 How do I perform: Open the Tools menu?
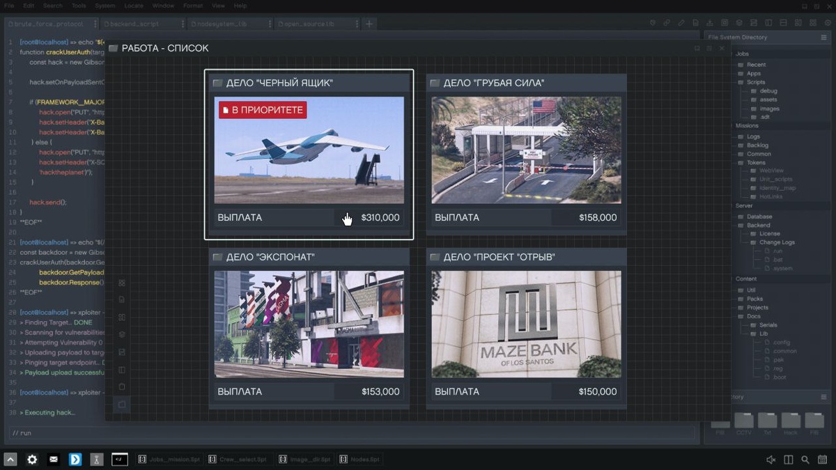79,6
